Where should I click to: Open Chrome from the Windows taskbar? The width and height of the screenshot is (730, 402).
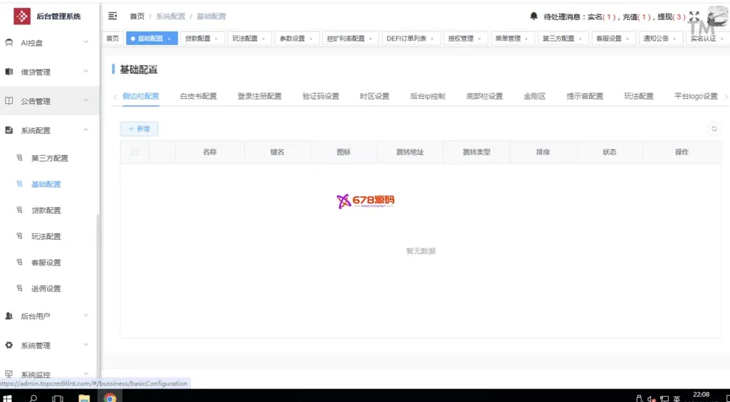point(110,398)
